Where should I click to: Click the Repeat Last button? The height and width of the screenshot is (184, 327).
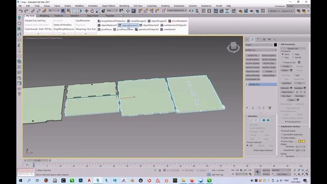(293, 49)
